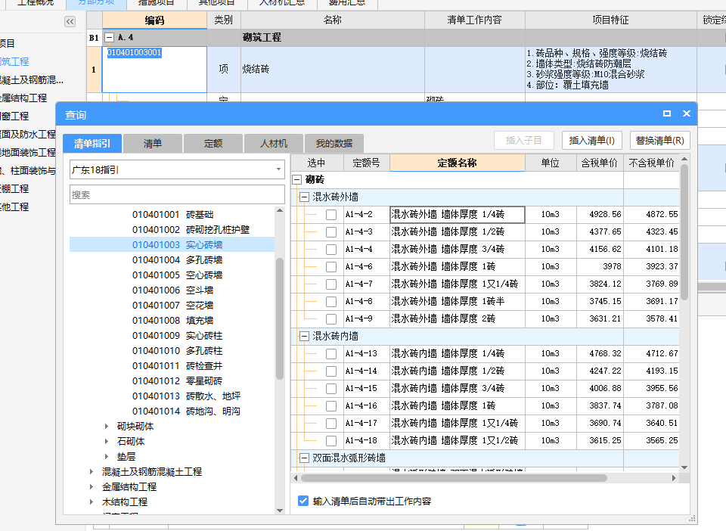Viewport: 726px width, 531px height.
Task: Select 010401012 零星砌砖
Action: coord(177,381)
